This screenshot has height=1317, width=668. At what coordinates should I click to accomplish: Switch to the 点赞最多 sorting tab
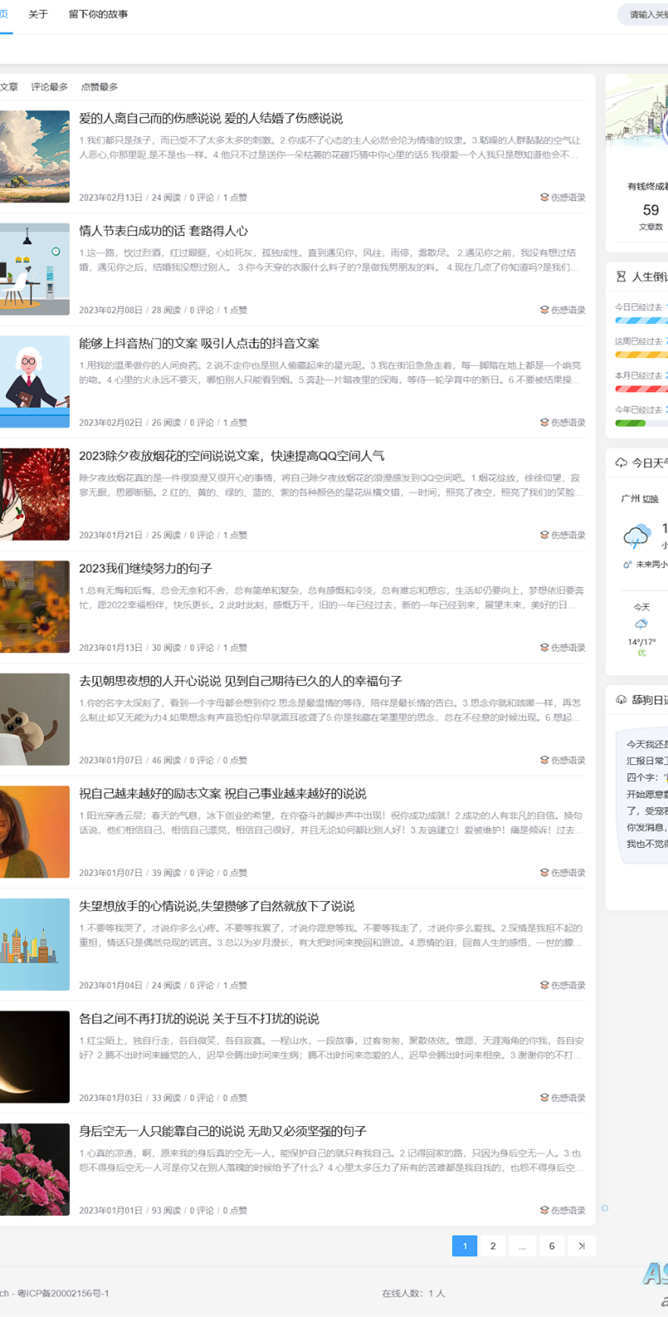click(x=100, y=87)
